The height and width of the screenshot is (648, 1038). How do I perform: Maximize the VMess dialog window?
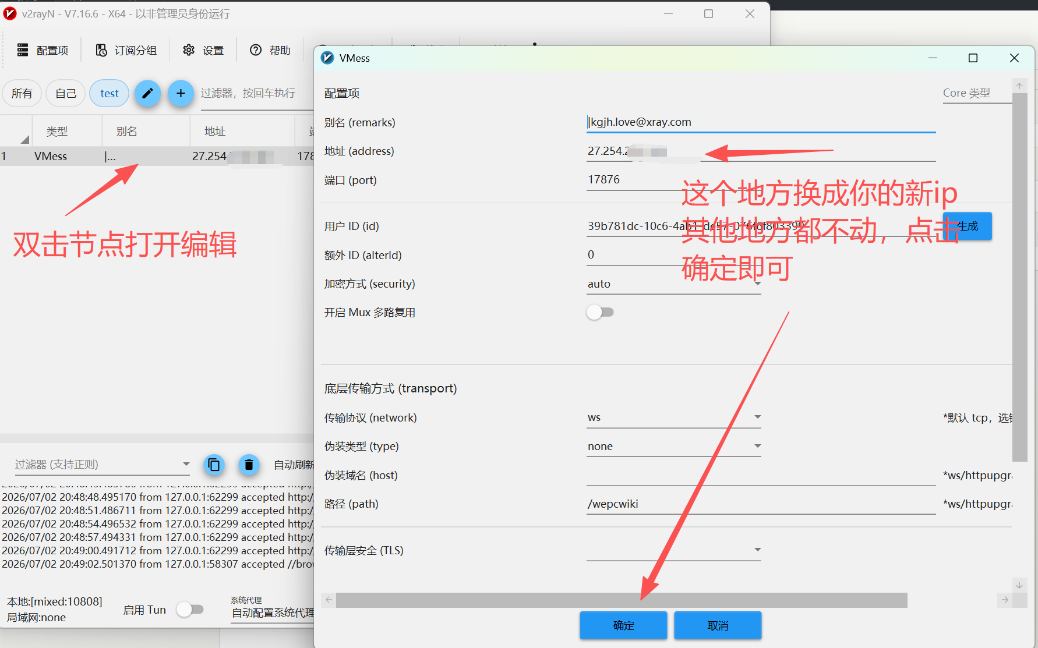(x=973, y=58)
